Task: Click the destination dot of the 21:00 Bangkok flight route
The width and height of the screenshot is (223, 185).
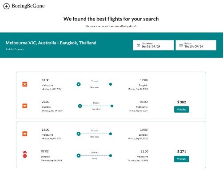Action: pyautogui.click(x=112, y=106)
